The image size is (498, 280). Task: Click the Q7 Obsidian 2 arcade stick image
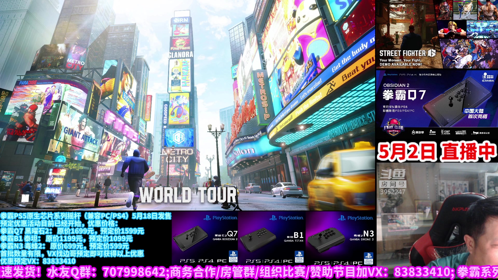(190, 238)
